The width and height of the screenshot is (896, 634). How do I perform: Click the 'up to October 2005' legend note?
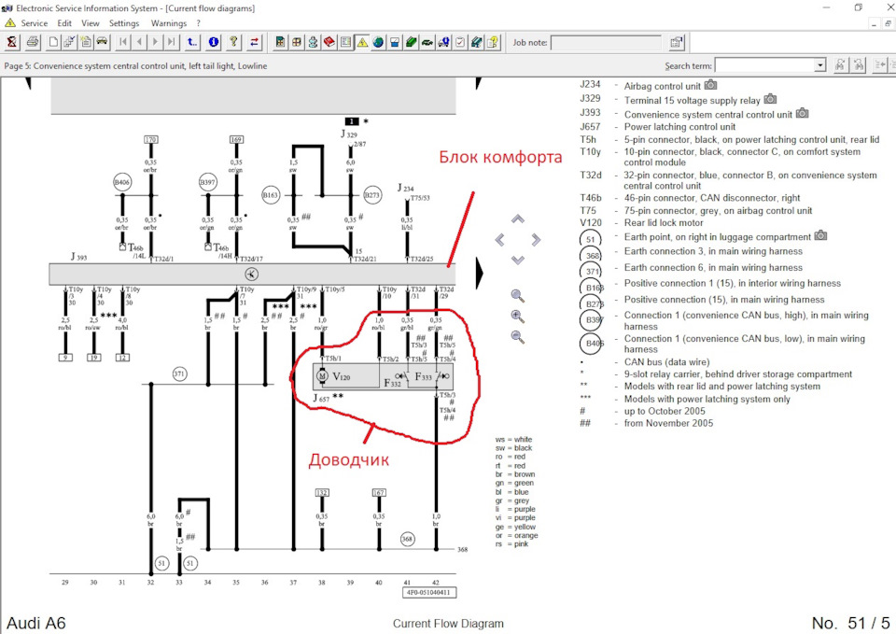coord(665,411)
